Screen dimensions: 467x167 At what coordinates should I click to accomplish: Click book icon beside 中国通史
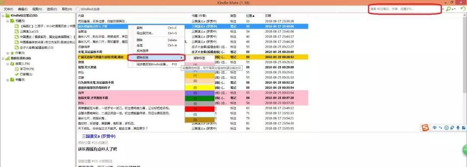coord(17,37)
